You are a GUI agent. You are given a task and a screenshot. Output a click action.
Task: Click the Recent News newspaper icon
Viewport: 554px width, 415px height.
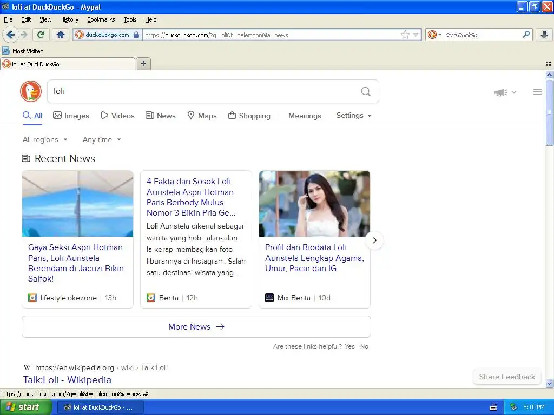tap(26, 158)
